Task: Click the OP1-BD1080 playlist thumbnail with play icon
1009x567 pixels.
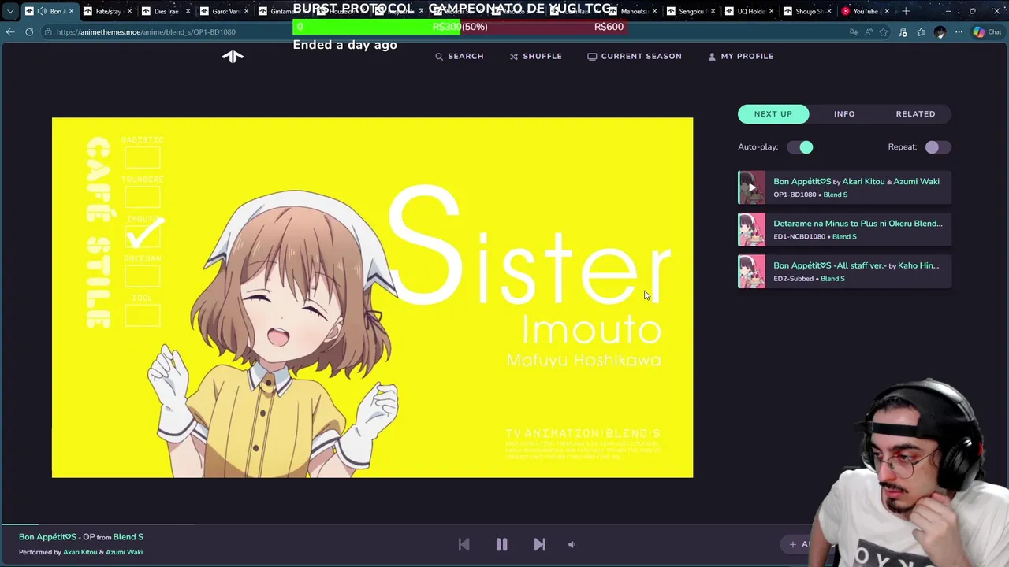Action: (751, 188)
